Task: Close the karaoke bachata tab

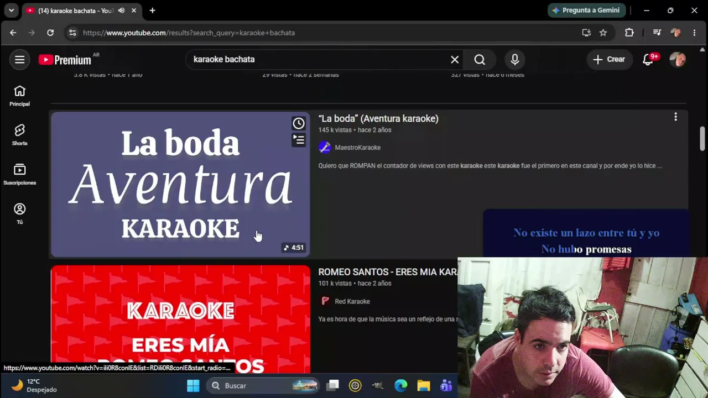Action: tap(134, 11)
